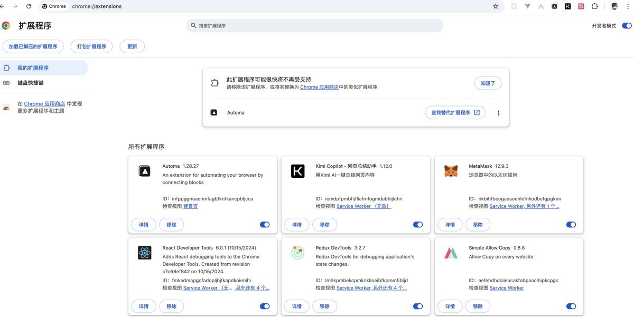Click 移除 for Redux DevTools

[325, 306]
